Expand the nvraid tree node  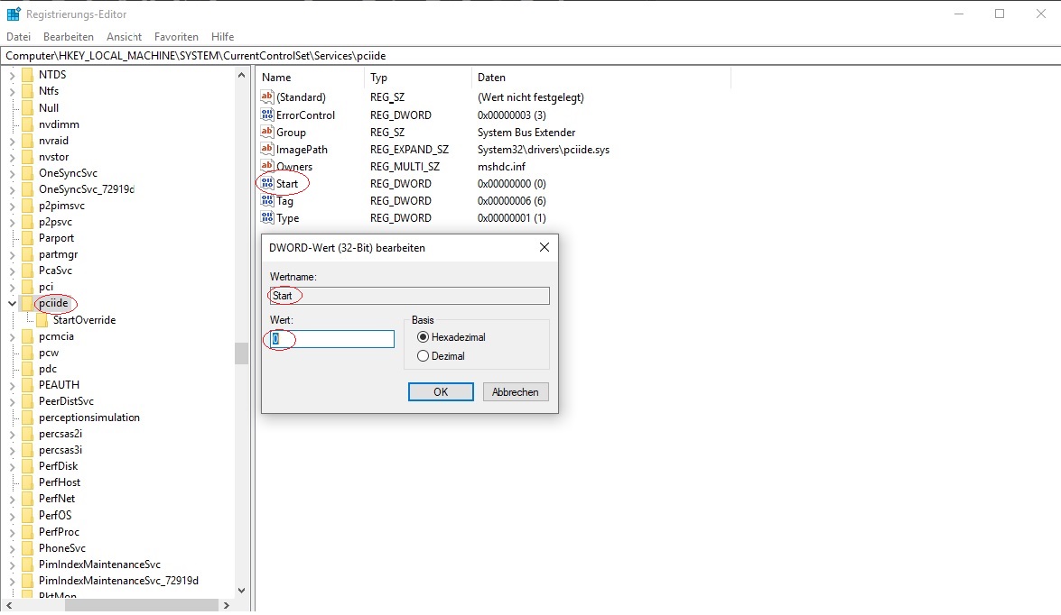click(x=12, y=141)
